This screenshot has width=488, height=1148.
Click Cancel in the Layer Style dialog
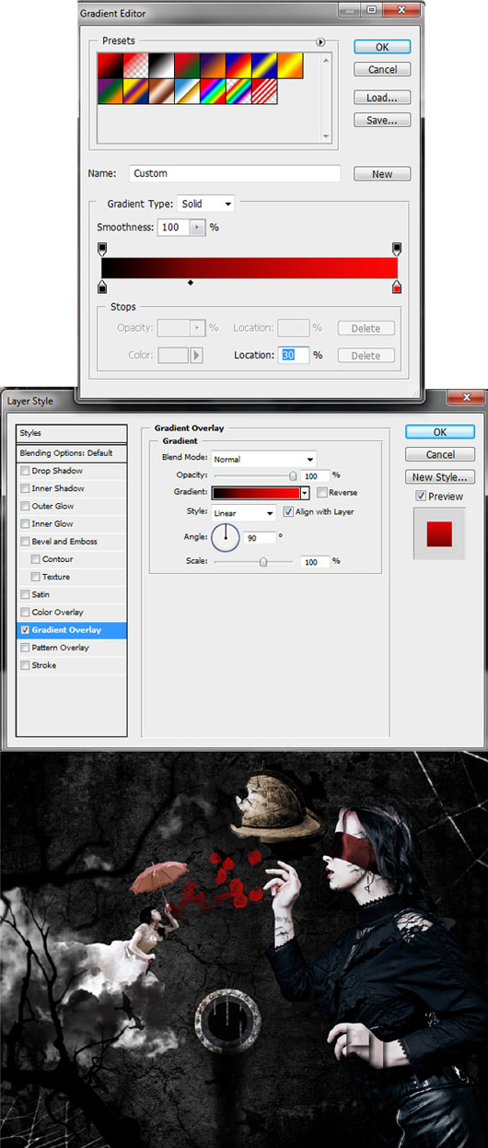tap(440, 454)
